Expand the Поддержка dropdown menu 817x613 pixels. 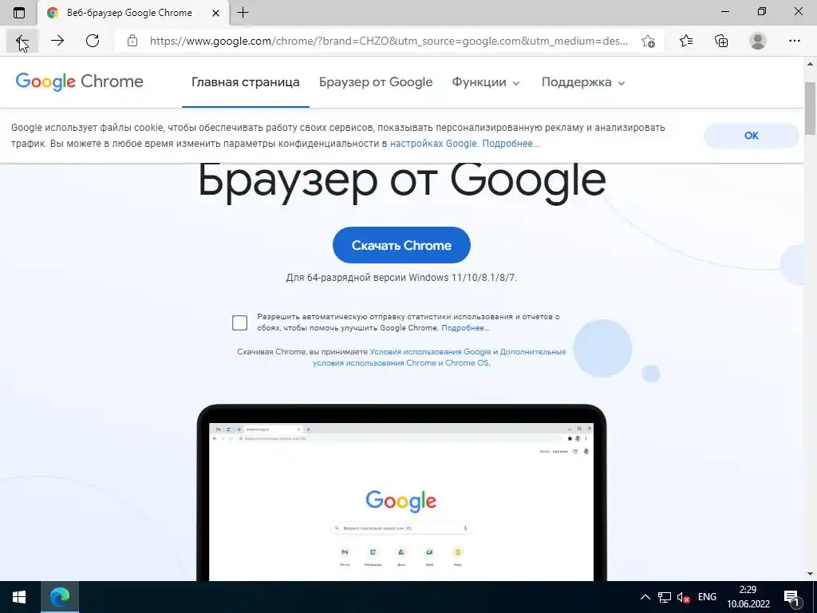(583, 82)
